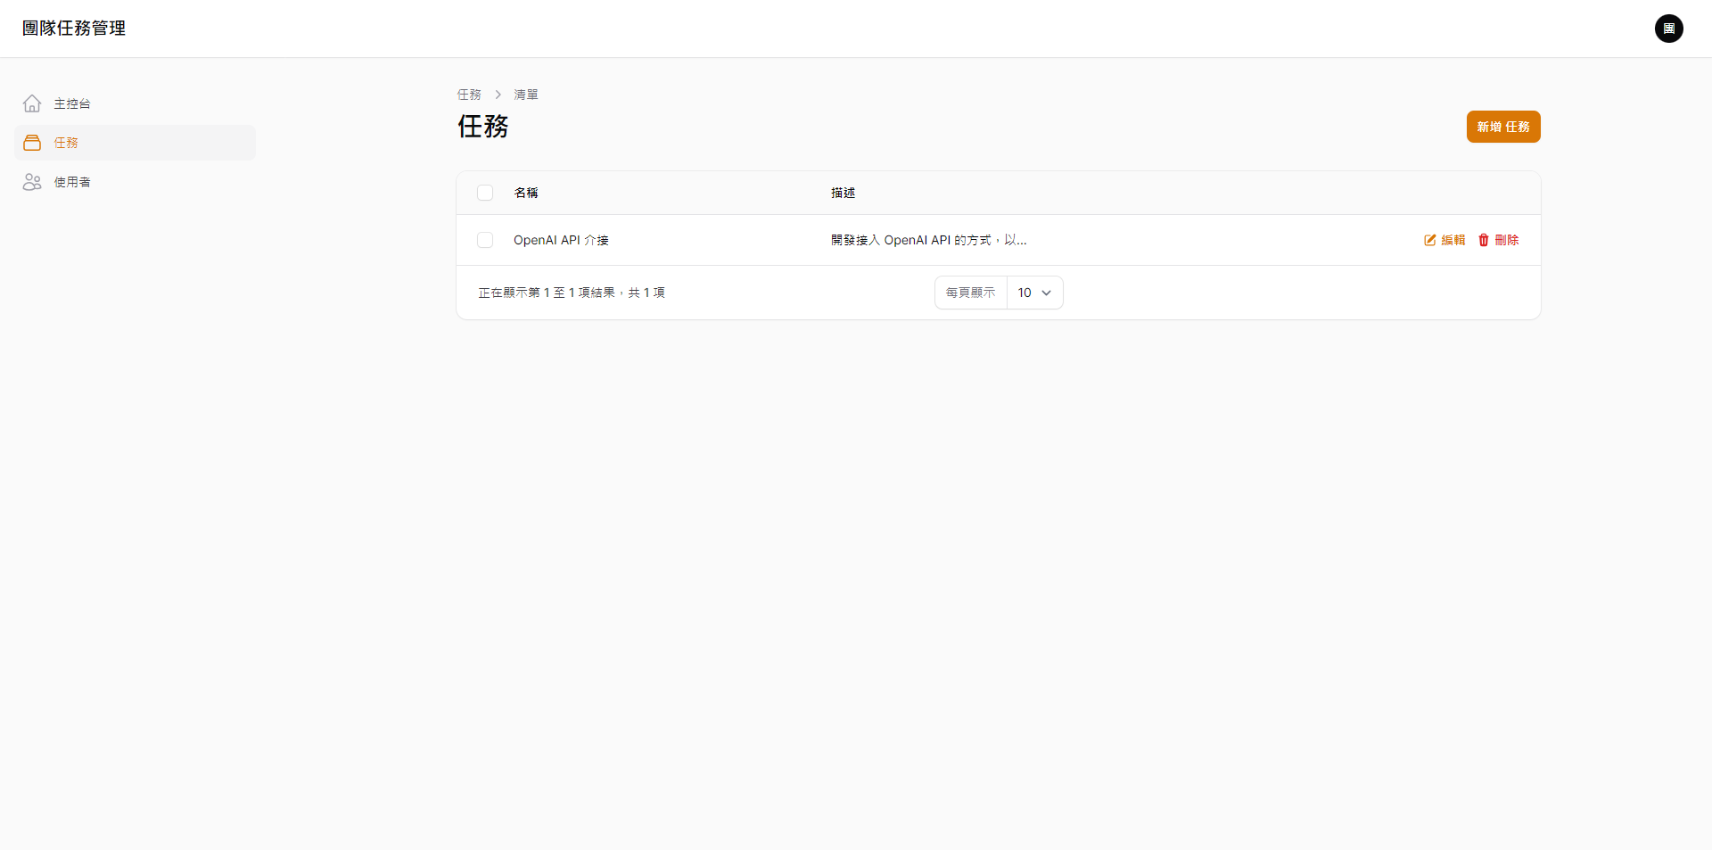This screenshot has width=1712, height=850.
Task: Click the 編輯 link for OpenAI task
Action: [1444, 240]
